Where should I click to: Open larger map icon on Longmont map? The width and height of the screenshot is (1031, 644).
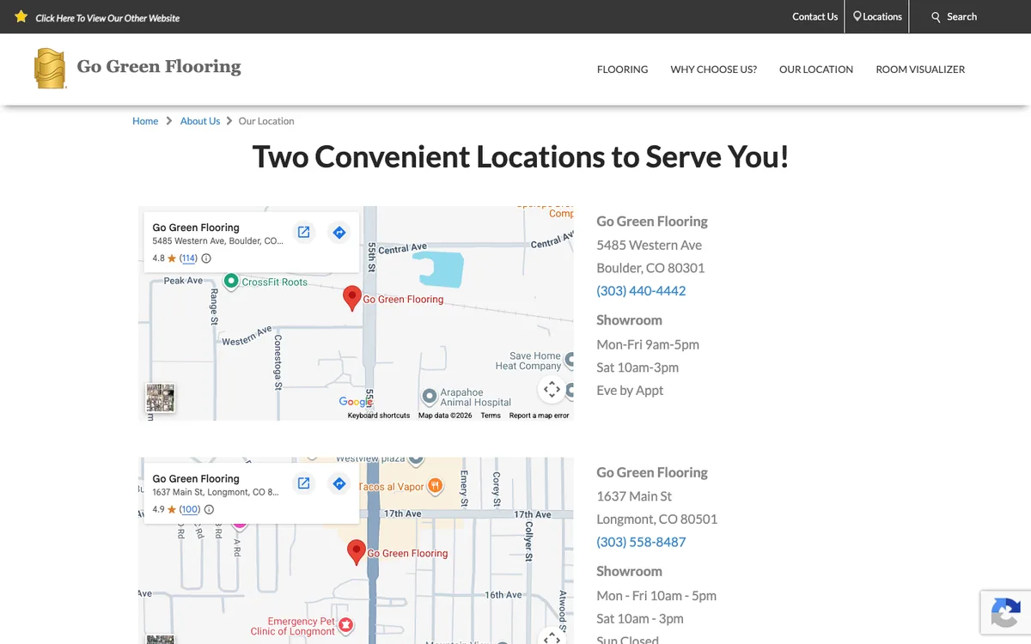pyautogui.click(x=303, y=483)
